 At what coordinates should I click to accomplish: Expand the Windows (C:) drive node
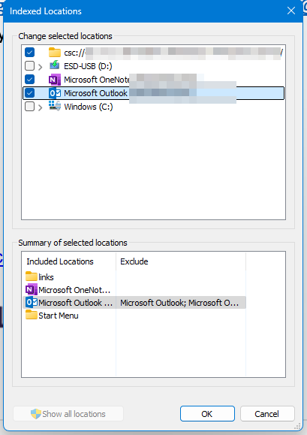click(41, 107)
